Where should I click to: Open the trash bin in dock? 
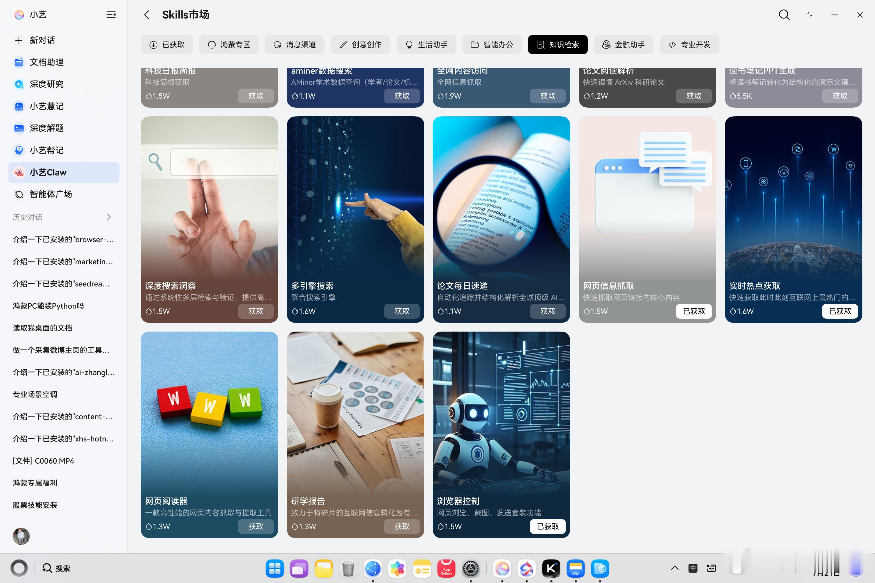click(x=348, y=568)
